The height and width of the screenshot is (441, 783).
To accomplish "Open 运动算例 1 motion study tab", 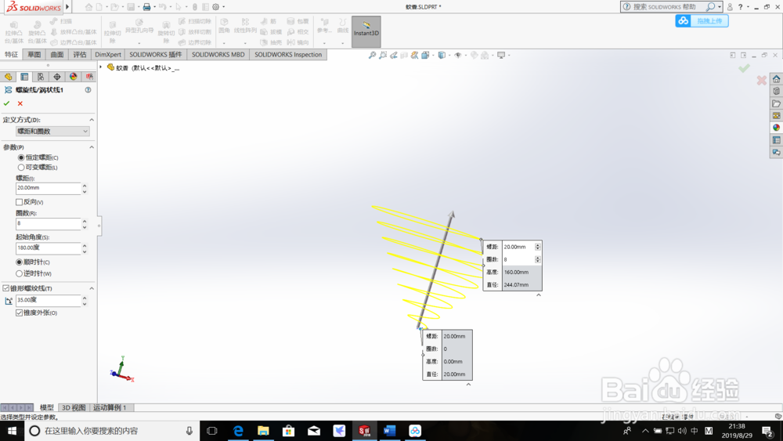I will click(110, 407).
